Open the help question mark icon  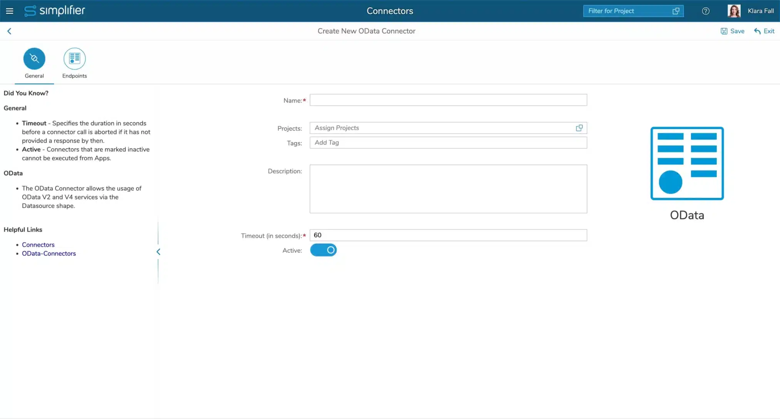click(706, 11)
